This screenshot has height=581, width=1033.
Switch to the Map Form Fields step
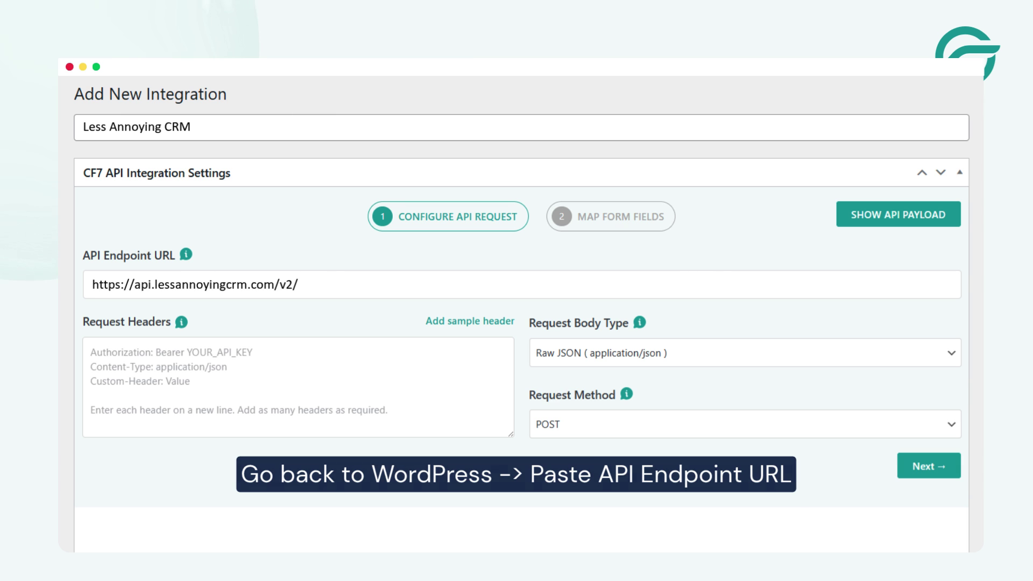pyautogui.click(x=611, y=216)
